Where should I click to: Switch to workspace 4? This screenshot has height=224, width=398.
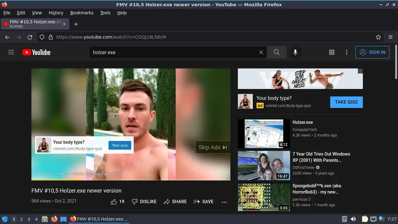point(36,219)
